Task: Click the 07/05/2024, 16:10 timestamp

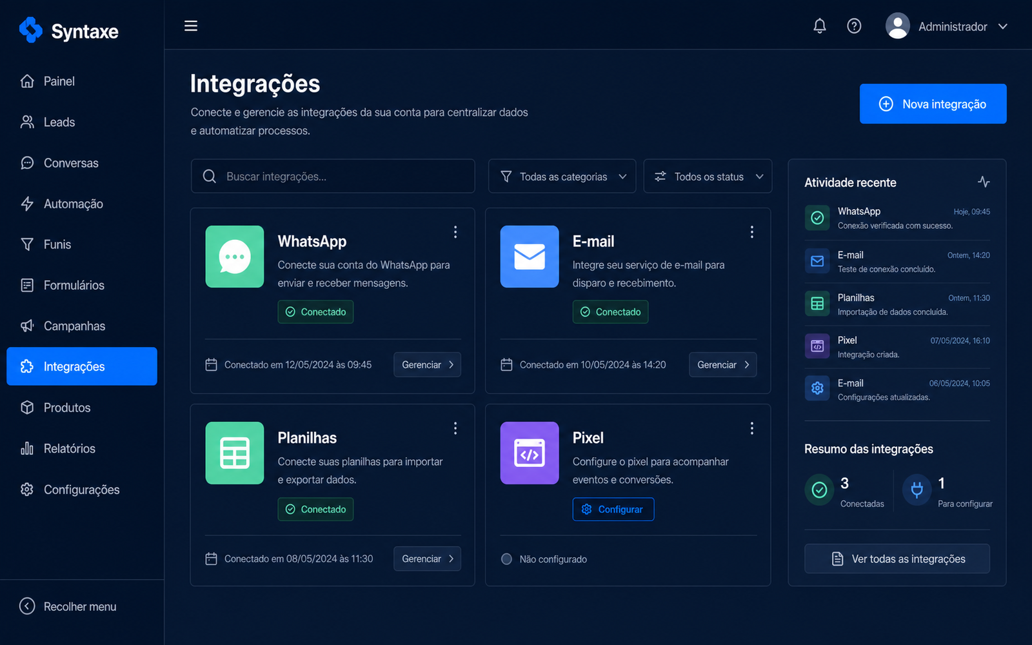Action: pos(960,341)
